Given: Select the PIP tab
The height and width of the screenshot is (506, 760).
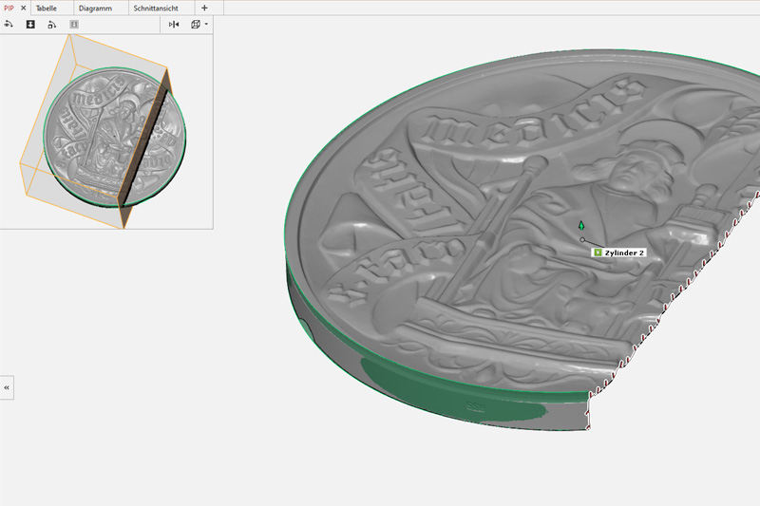Looking at the screenshot, I should click(9, 8).
